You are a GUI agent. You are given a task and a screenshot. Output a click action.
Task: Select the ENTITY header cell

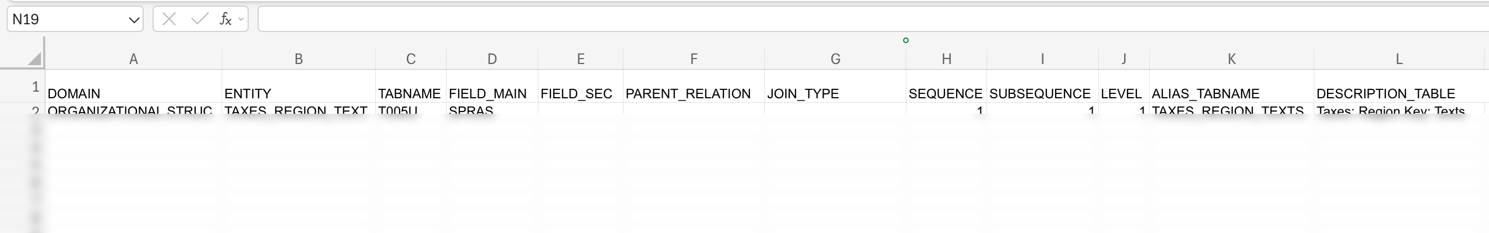(x=298, y=93)
